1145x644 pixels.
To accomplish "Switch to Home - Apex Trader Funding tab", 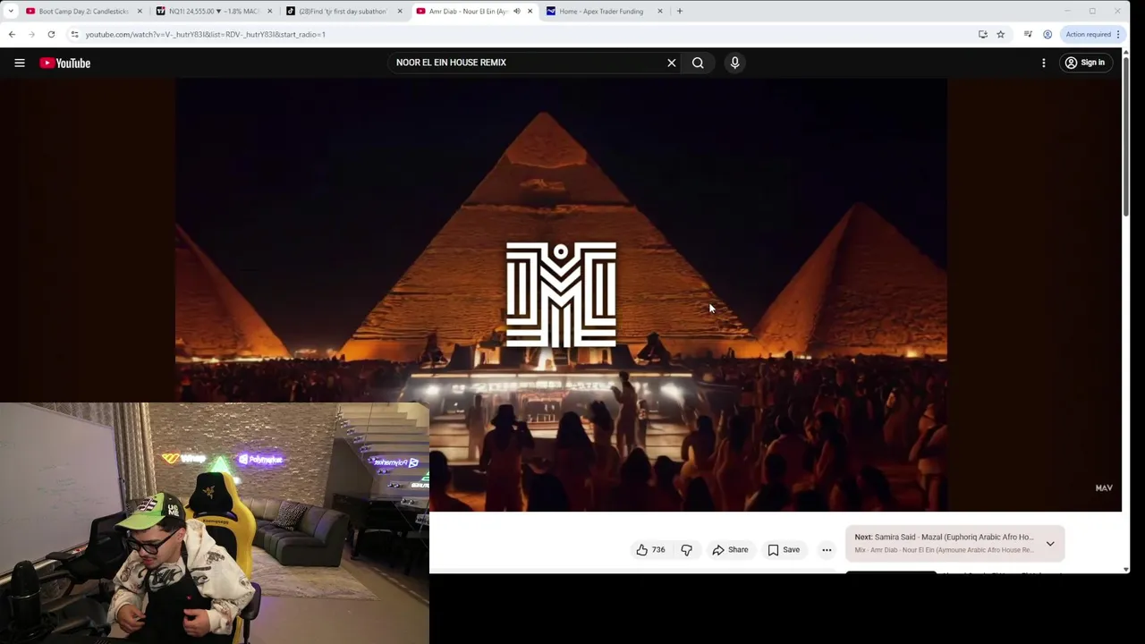I will click(599, 11).
